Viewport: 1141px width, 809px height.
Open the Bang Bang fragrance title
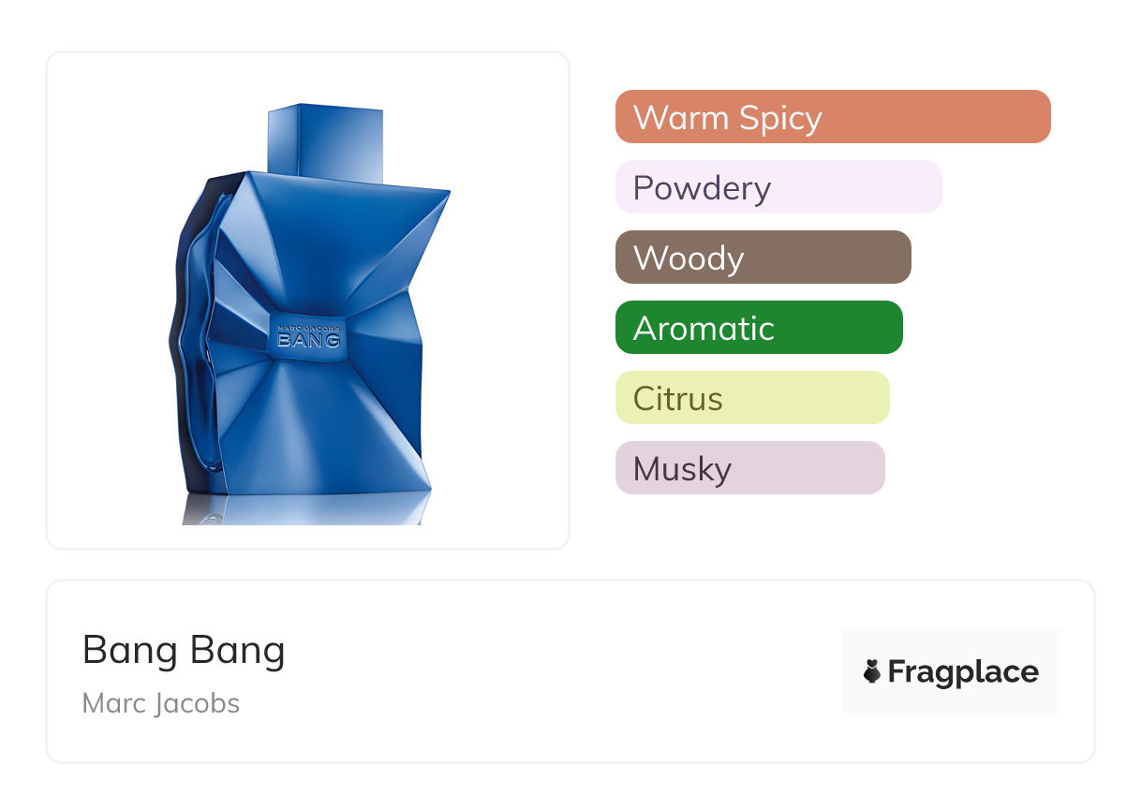click(x=184, y=650)
